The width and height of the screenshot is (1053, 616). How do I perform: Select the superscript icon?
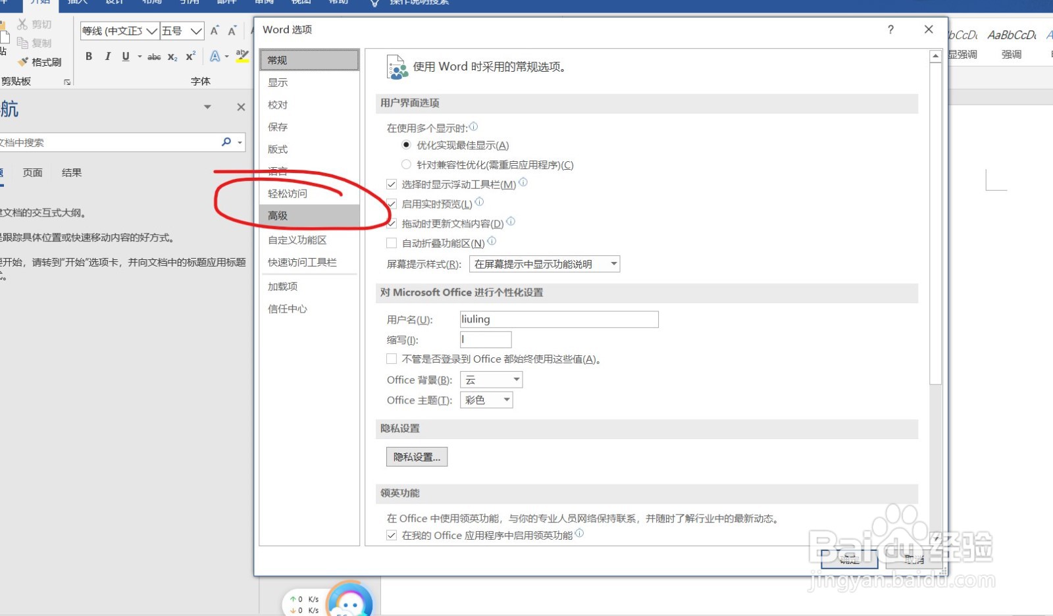[x=190, y=57]
